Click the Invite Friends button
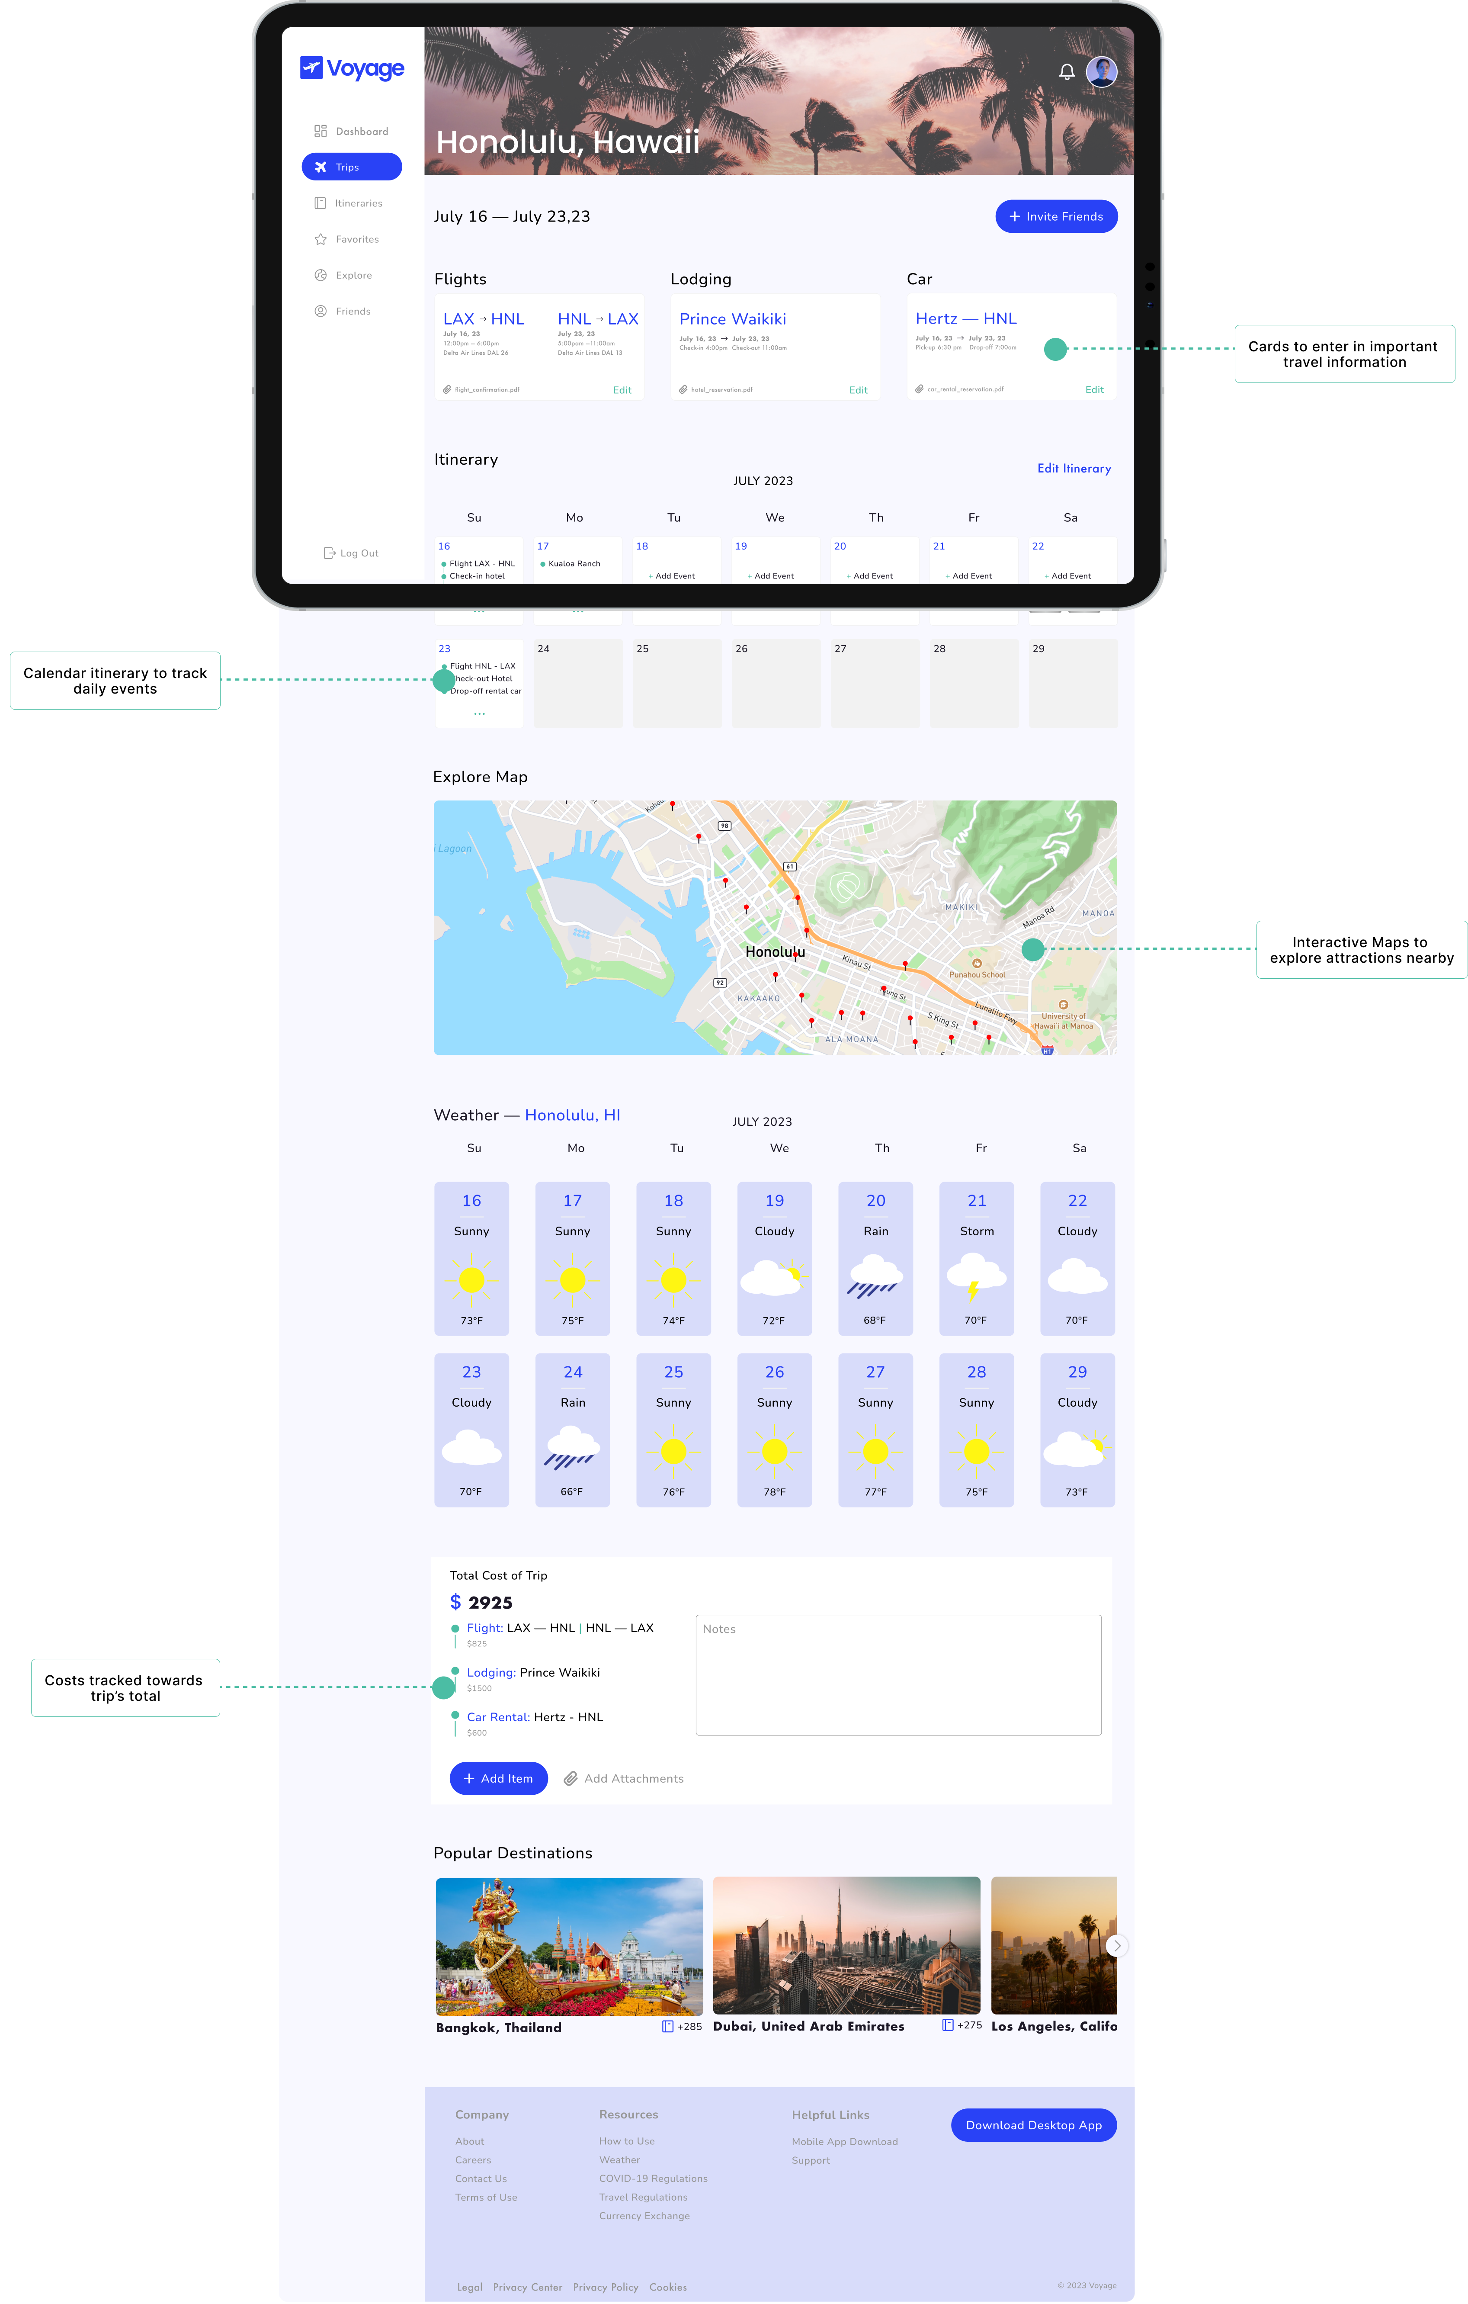Screen dimensions: 1468x2304 [x=1056, y=216]
